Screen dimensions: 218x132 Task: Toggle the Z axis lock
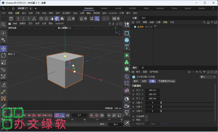(29, 19)
